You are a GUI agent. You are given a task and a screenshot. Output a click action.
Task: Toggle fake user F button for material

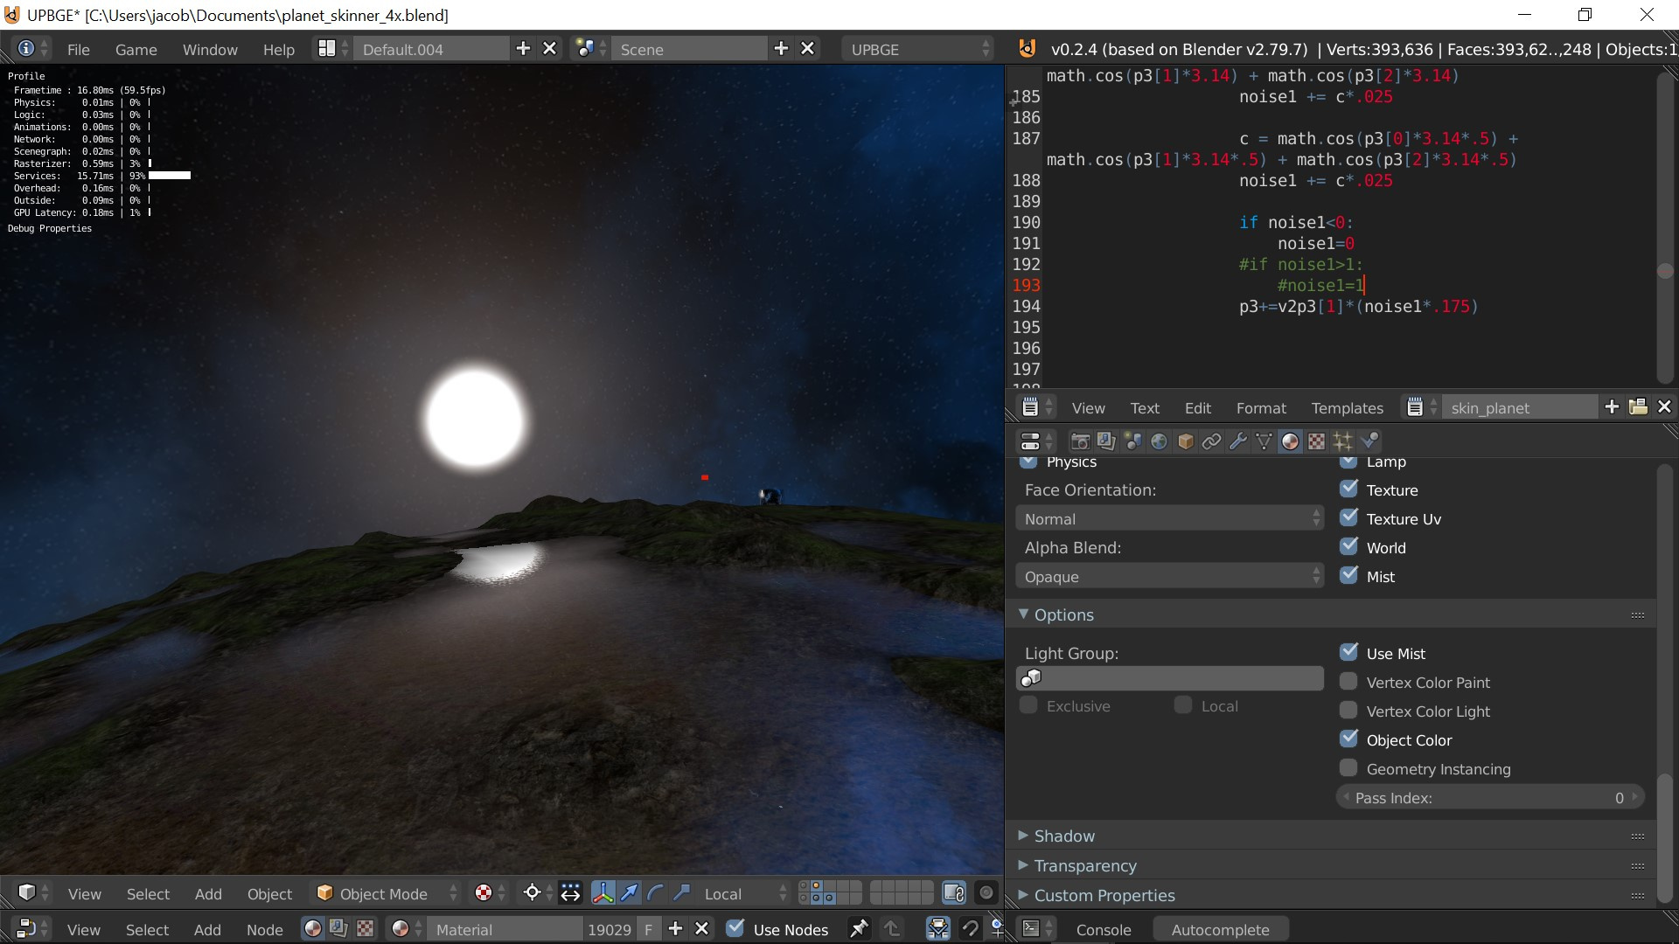[x=648, y=929]
